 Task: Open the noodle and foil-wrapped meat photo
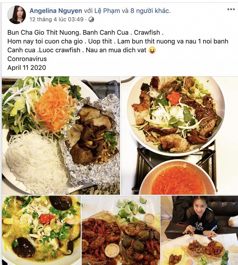tap(61, 135)
